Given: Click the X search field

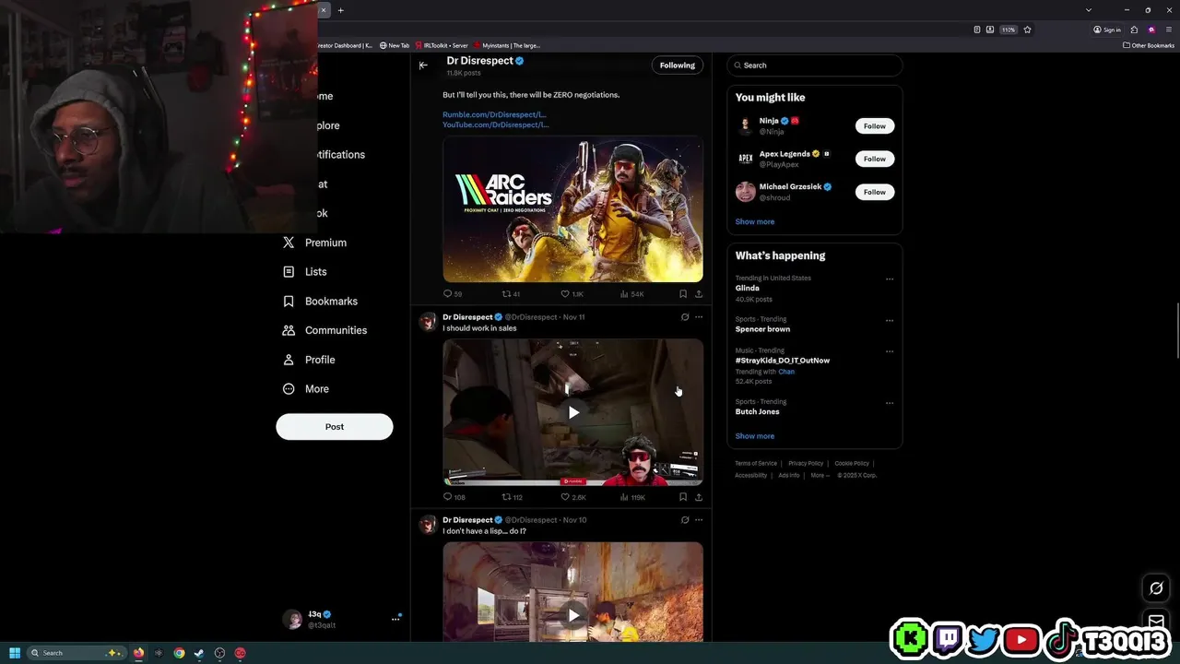Looking at the screenshot, I should coord(814,65).
